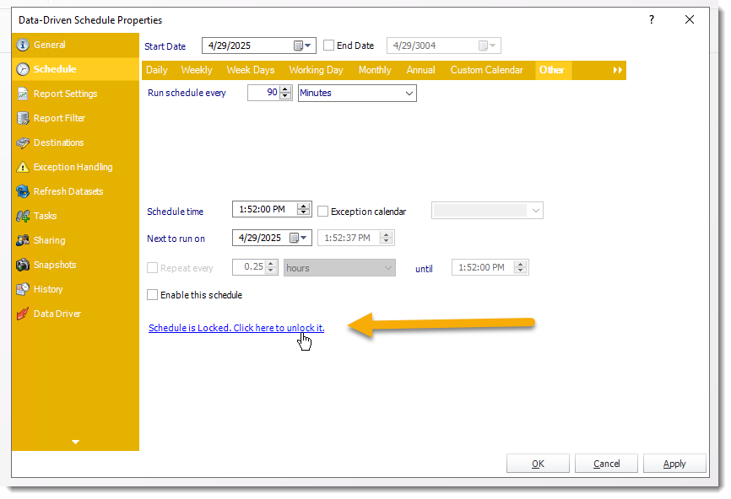The image size is (731, 499).
Task: Switch to the Monthly tab
Action: pyautogui.click(x=375, y=70)
